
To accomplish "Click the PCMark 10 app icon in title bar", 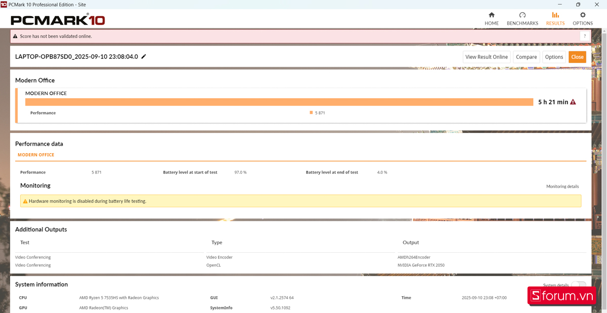I will (4, 4).
